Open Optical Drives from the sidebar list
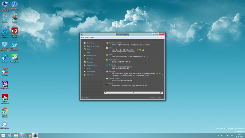 tap(92, 65)
